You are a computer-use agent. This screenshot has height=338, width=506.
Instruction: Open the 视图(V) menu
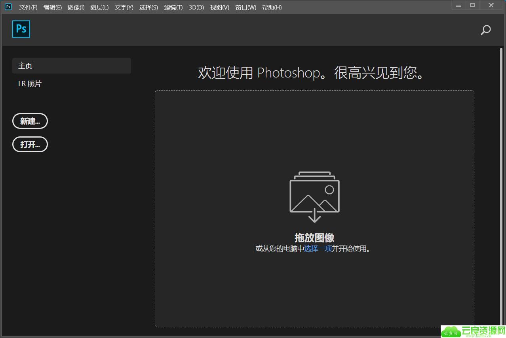tap(219, 8)
